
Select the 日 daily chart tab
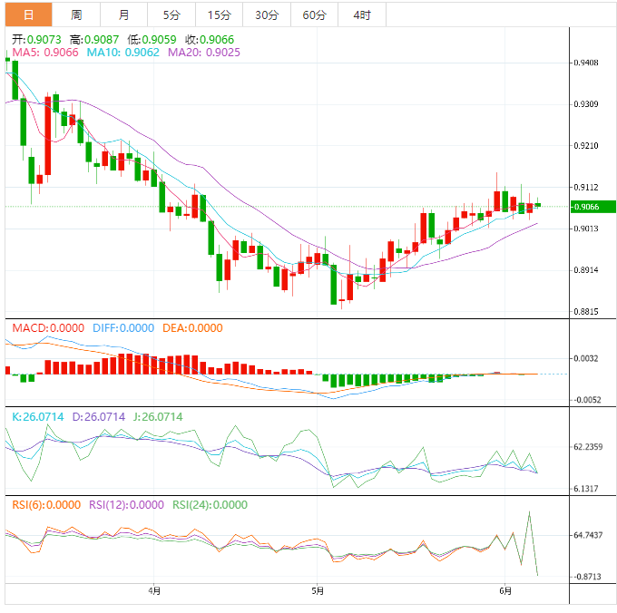[28, 15]
